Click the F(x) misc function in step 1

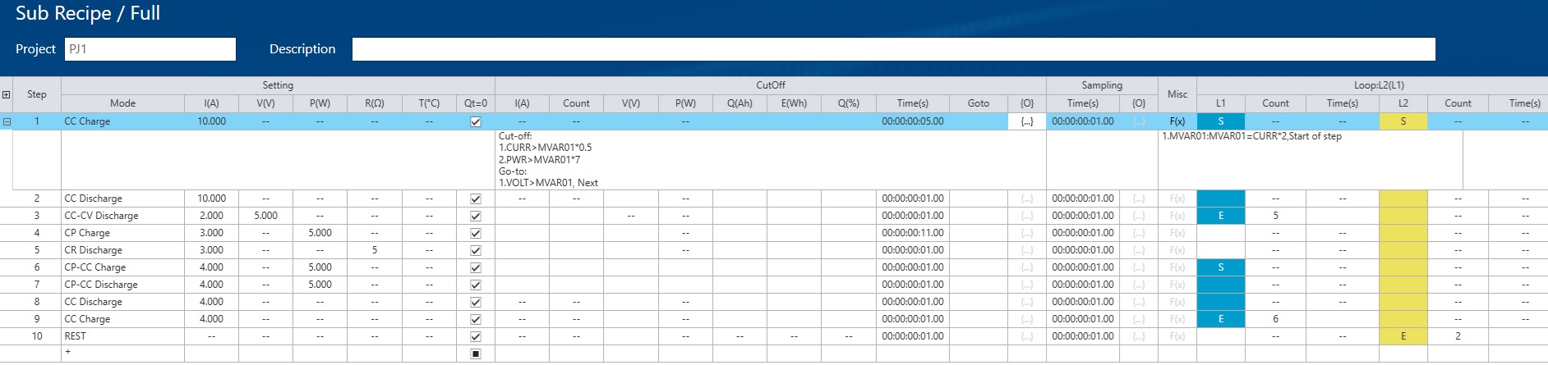(1177, 121)
